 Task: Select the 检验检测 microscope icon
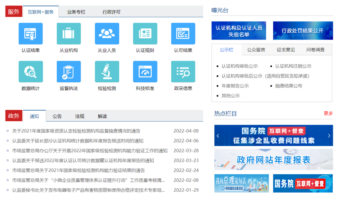pyautogui.click(x=107, y=72)
